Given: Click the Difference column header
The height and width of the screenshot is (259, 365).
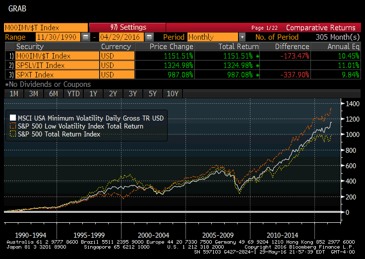Looking at the screenshot, I should click(285, 47).
